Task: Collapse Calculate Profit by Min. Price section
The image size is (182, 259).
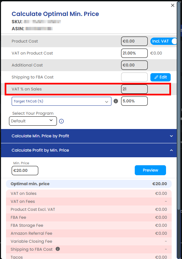Action: point(89,150)
